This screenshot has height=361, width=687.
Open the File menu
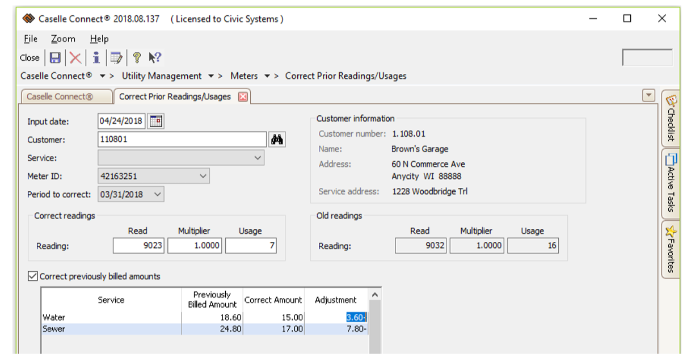pos(31,39)
